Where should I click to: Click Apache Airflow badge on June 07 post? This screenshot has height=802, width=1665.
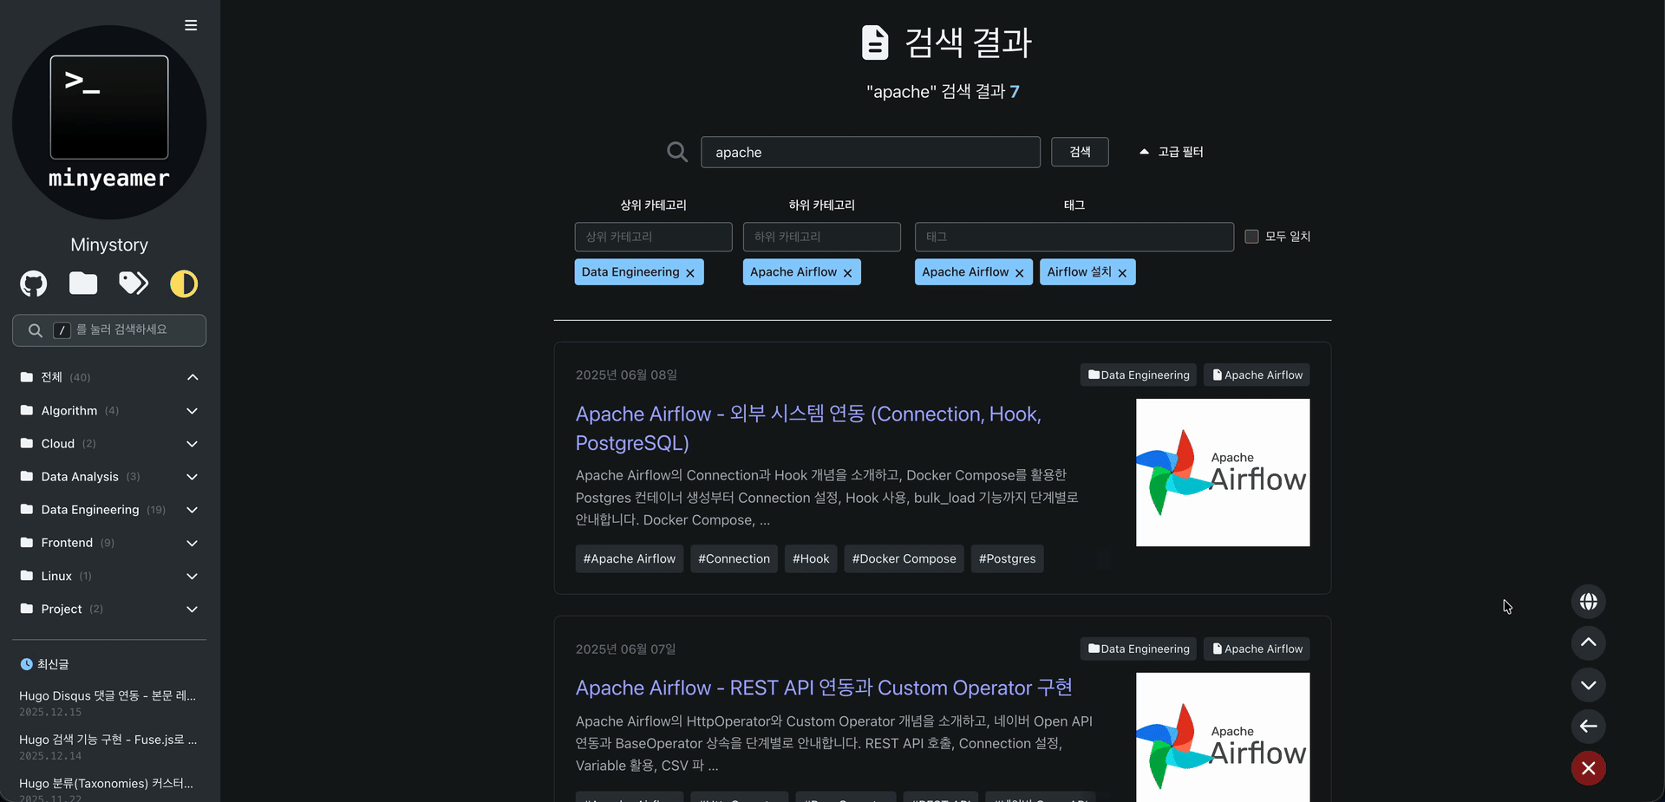[1257, 649]
